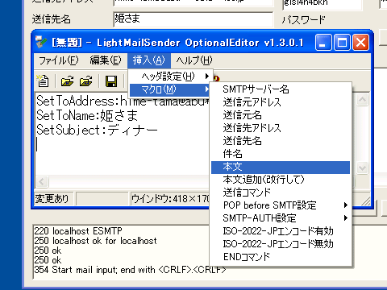The width and height of the screenshot is (387, 290).
Task: Click the SetToAddress line in editor
Action: 123,101
